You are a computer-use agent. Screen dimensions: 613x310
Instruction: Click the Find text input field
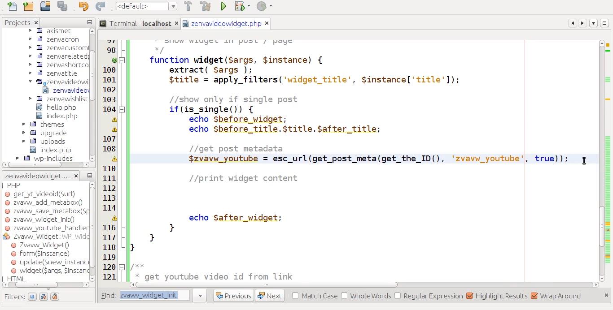pos(155,296)
